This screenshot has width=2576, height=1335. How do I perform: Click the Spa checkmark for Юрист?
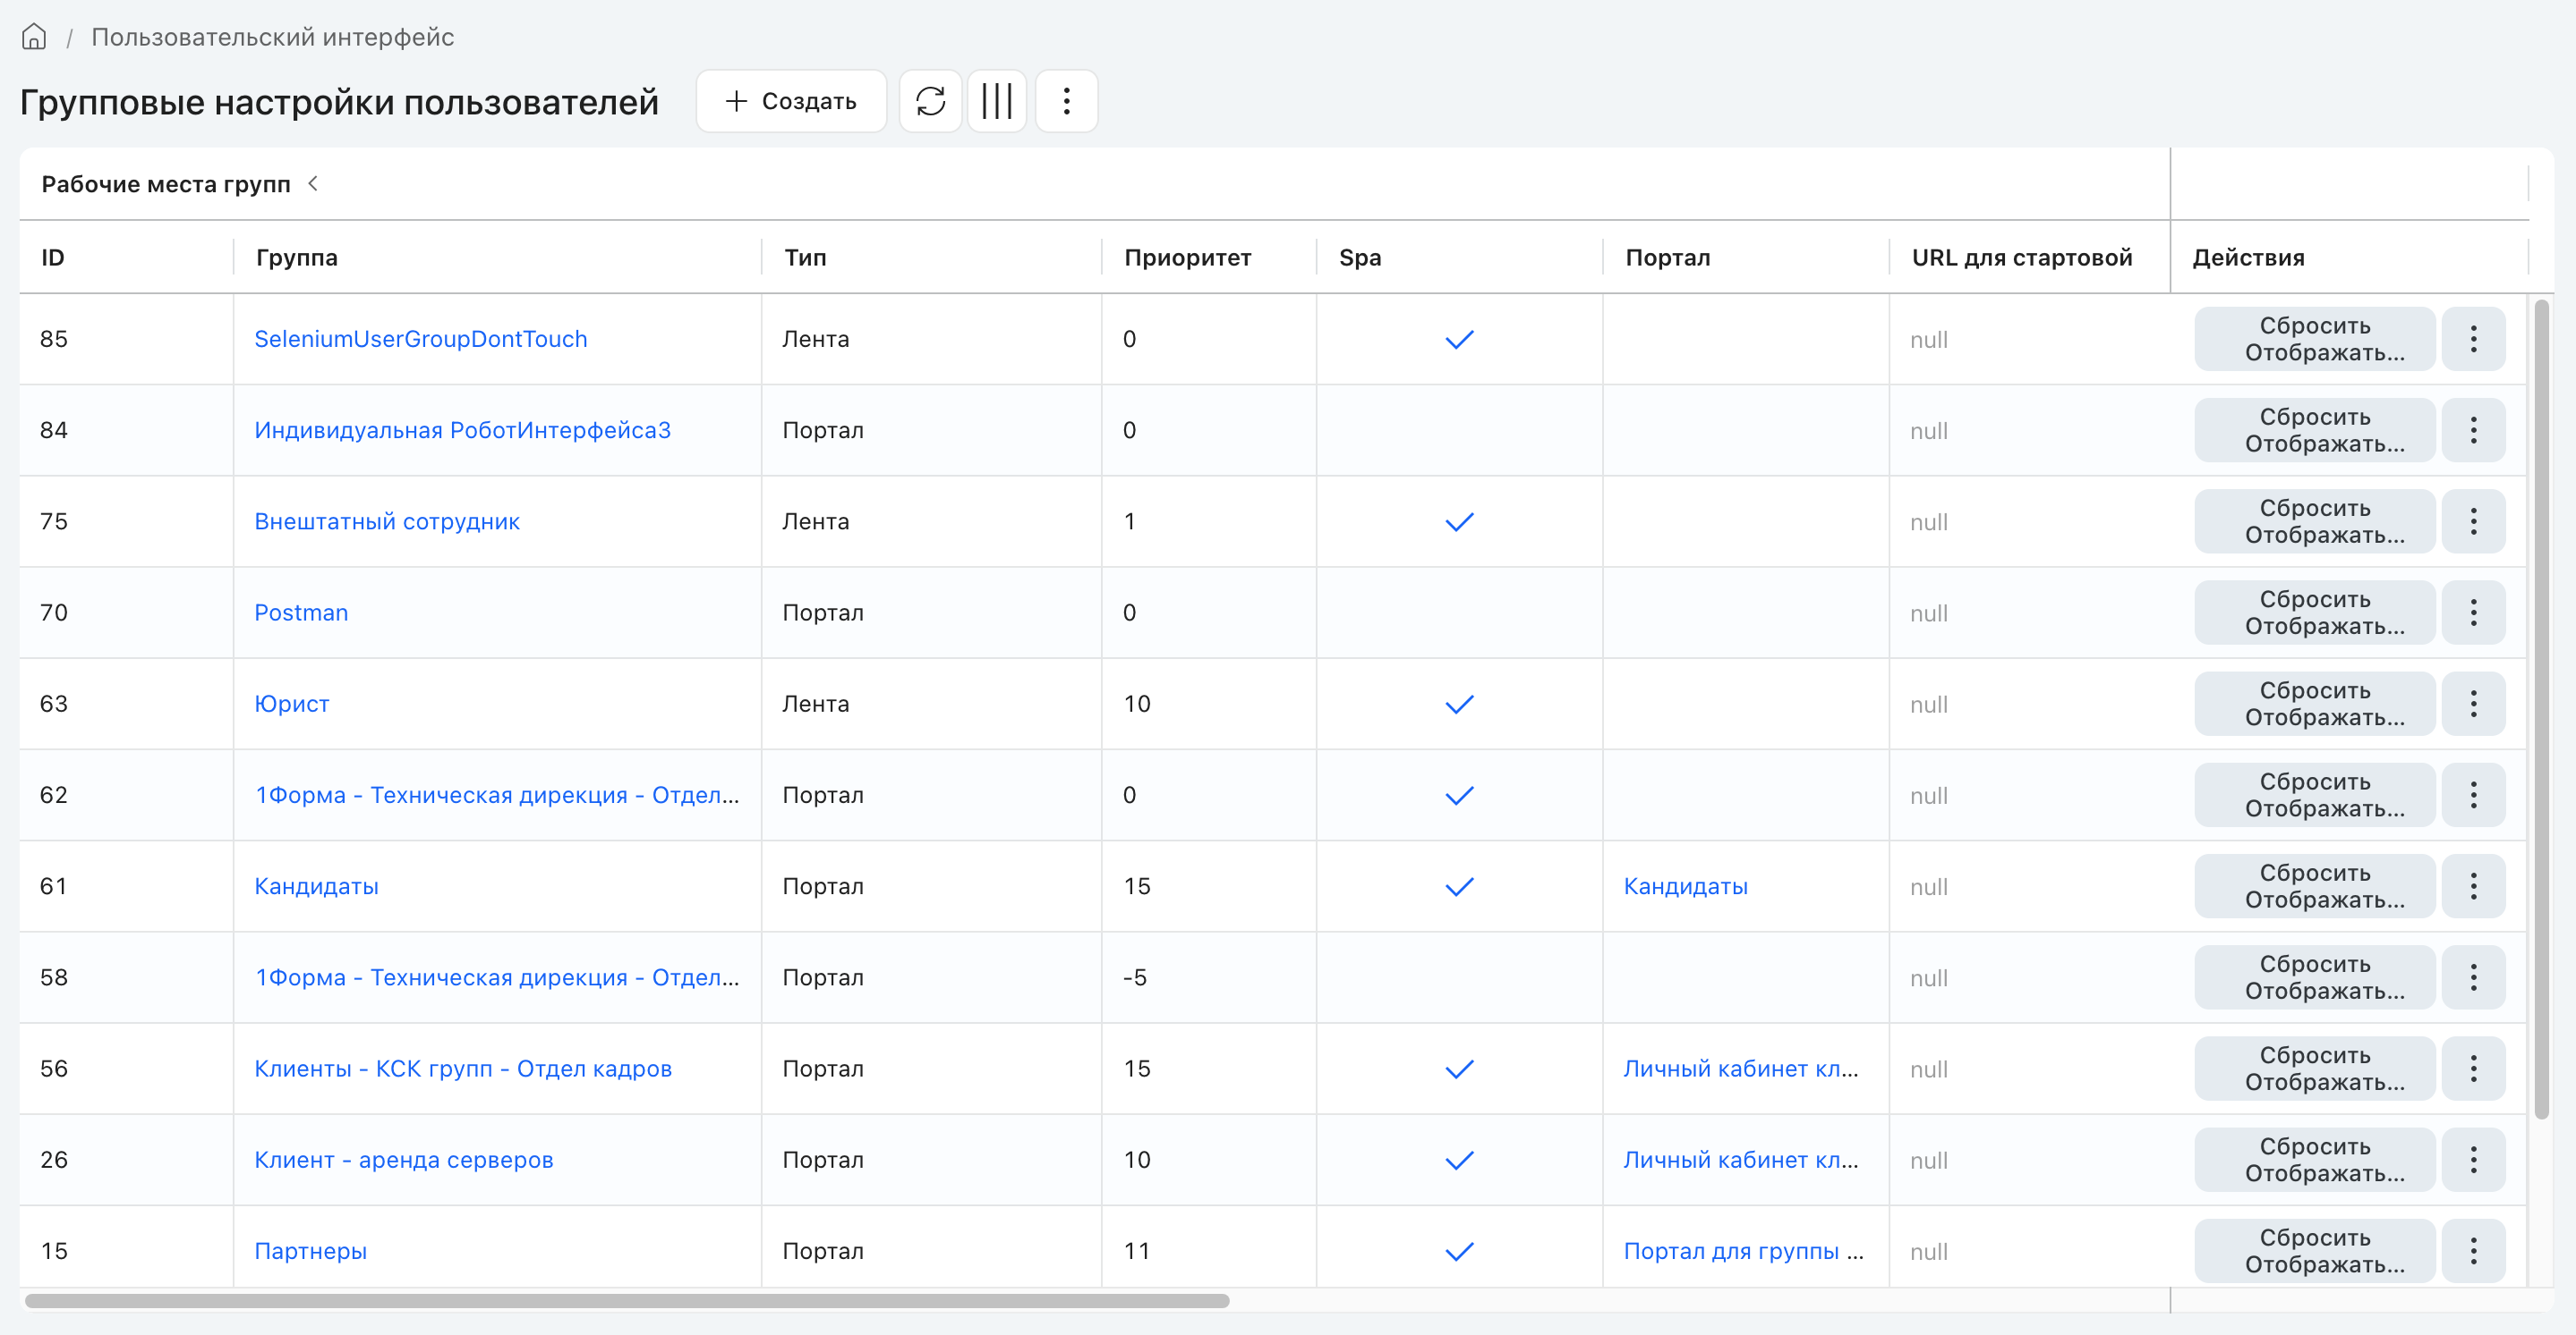tap(1459, 705)
